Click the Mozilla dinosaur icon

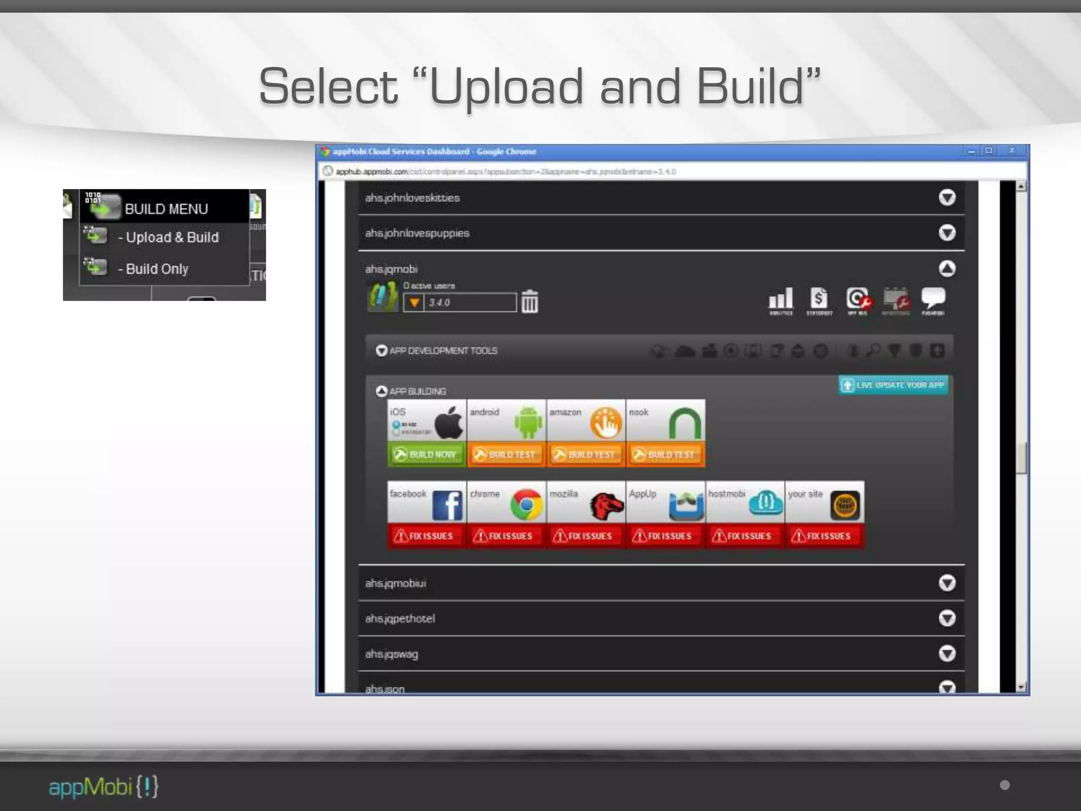(606, 505)
